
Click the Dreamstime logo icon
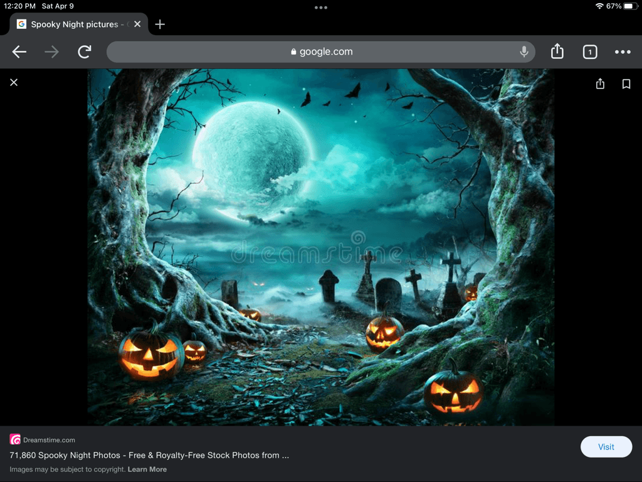coord(15,440)
